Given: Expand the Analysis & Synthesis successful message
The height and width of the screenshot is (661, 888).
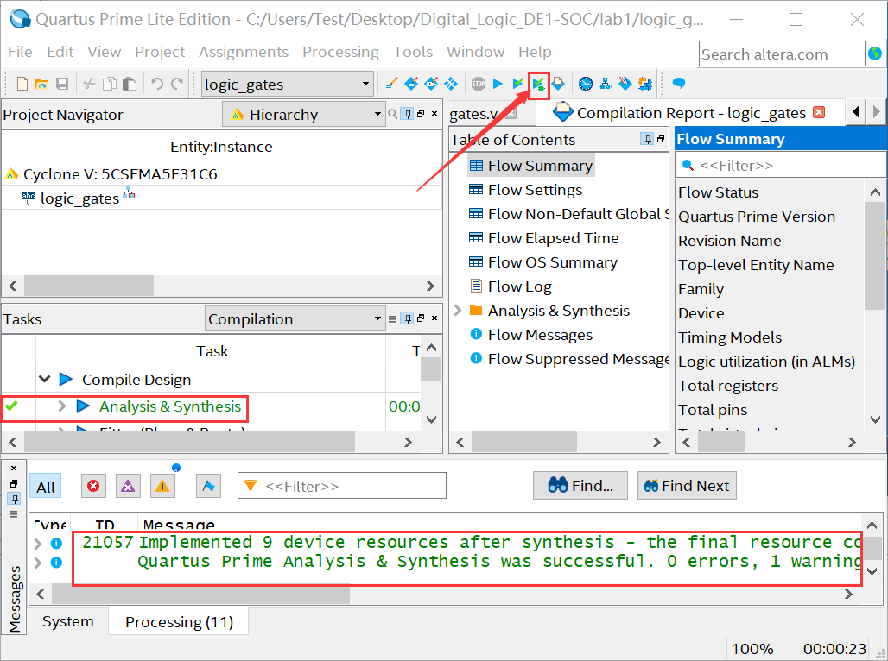Looking at the screenshot, I should pyautogui.click(x=38, y=563).
